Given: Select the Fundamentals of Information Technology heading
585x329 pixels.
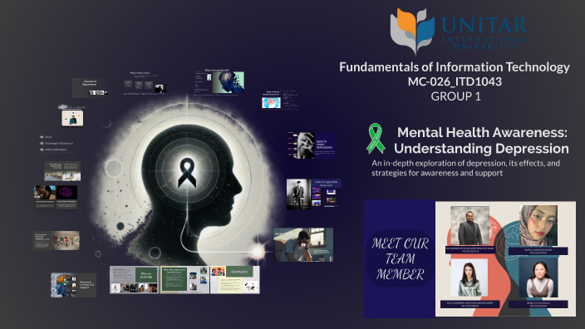Looking at the screenshot, I should coord(455,67).
